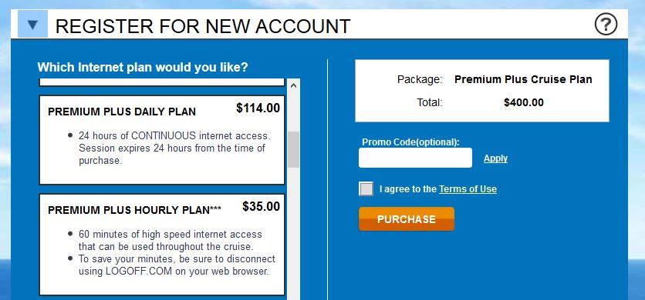Screen dimensions: 645x300
Task: Click the plan list scrollbar thumb
Action: (x=293, y=149)
